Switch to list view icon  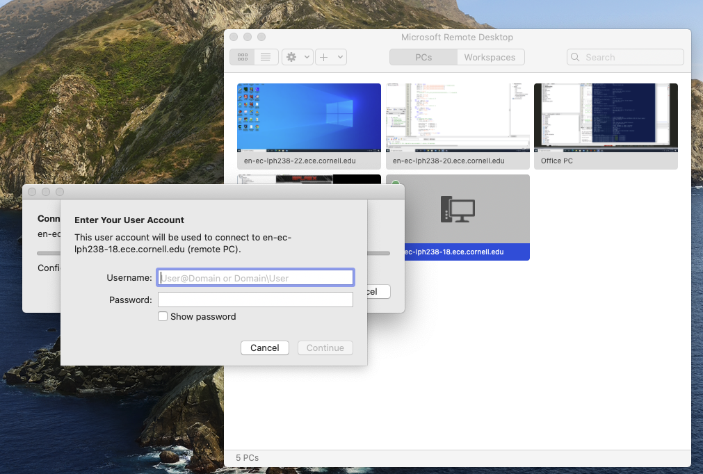(266, 57)
